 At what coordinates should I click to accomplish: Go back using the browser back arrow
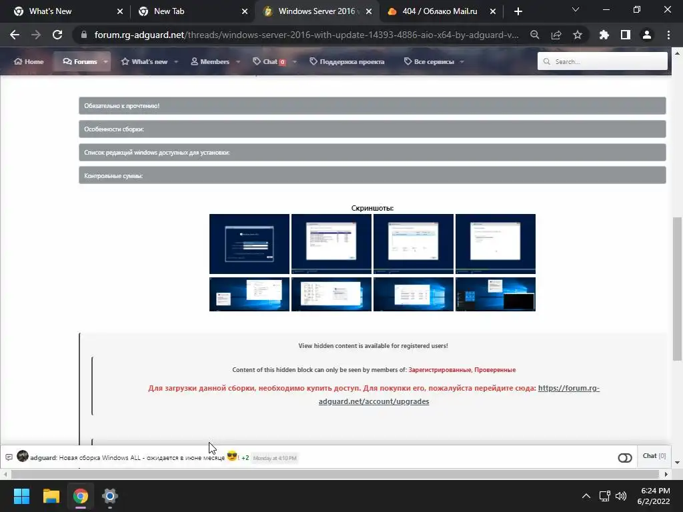coord(15,35)
